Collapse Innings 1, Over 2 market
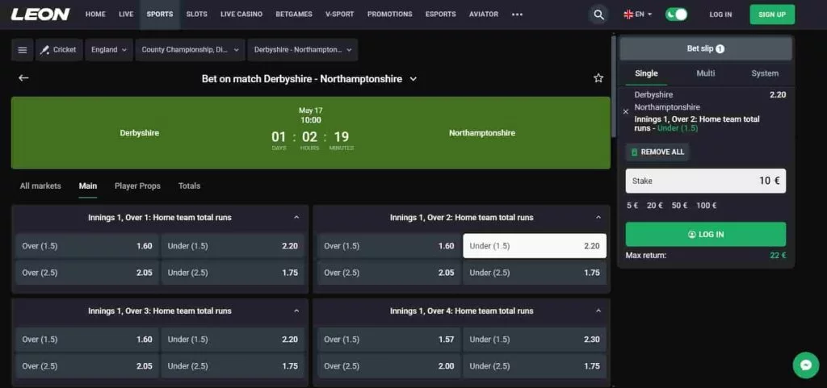Image resolution: width=827 pixels, height=388 pixels. click(x=598, y=218)
